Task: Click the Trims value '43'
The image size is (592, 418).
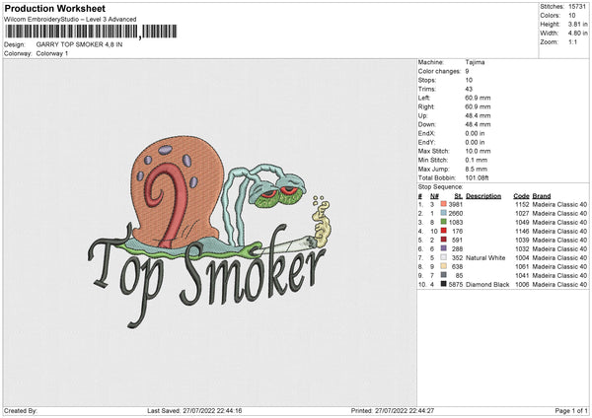Action: point(469,89)
